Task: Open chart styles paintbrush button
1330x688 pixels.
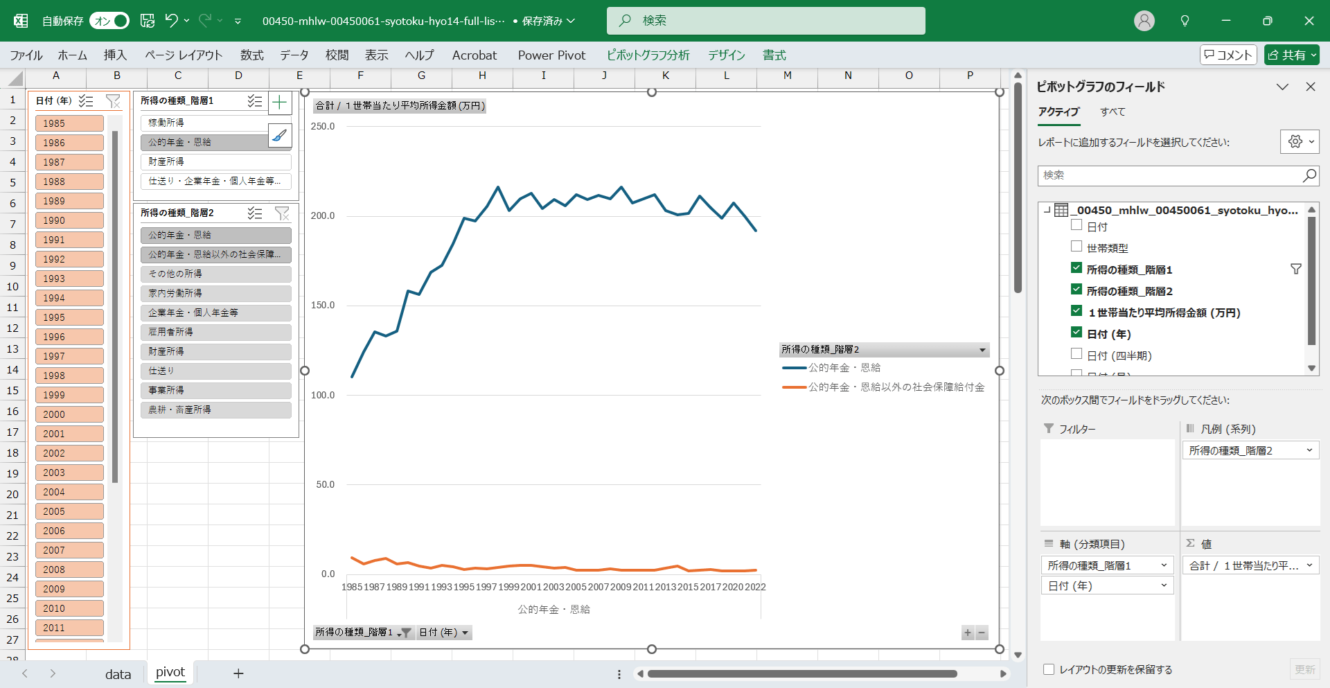Action: (x=280, y=136)
